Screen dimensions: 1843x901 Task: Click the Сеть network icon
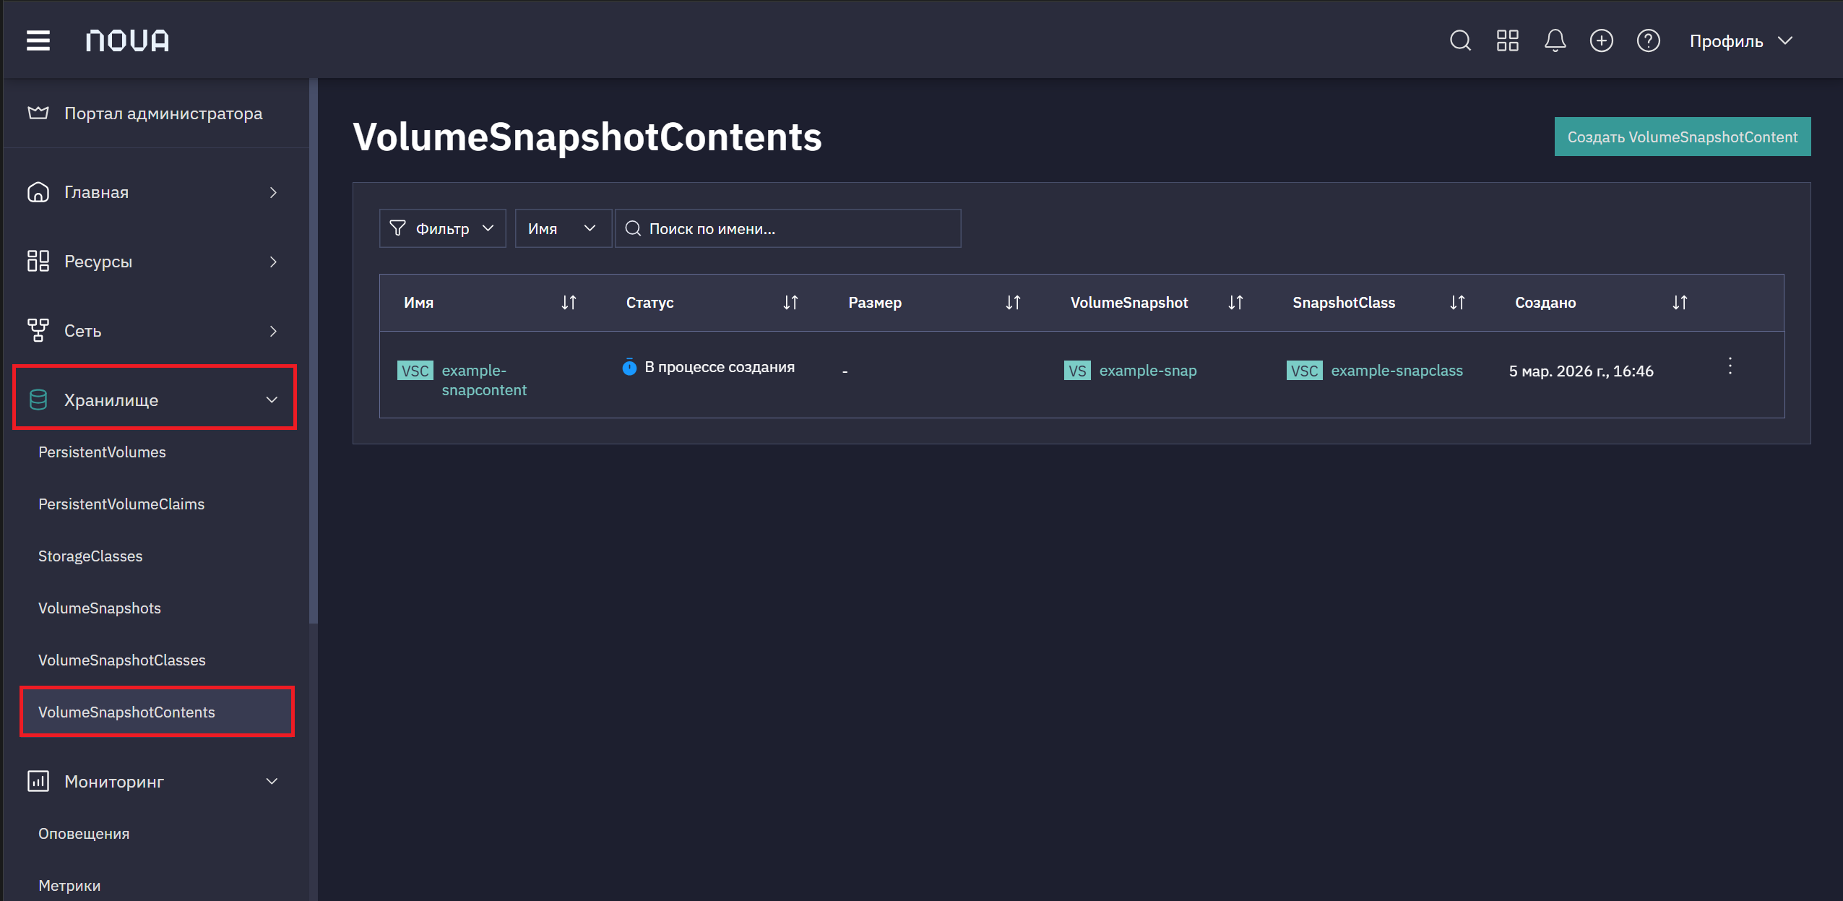coord(38,330)
